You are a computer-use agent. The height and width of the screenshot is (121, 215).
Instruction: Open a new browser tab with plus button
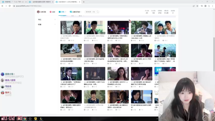point(84,2)
